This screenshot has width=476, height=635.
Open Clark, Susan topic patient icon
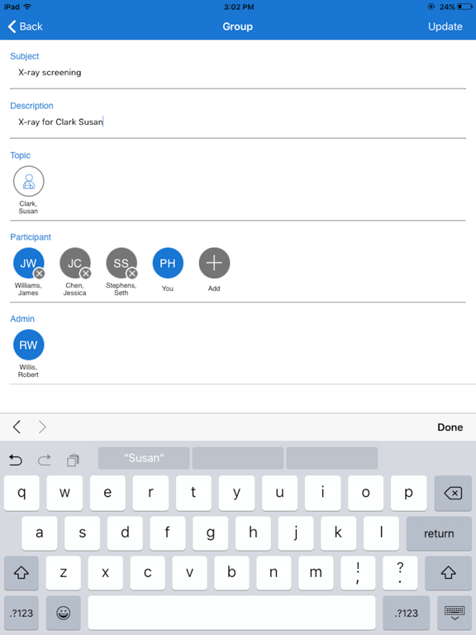point(28,181)
